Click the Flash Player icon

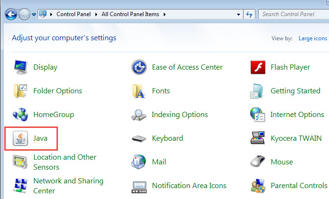click(258, 67)
